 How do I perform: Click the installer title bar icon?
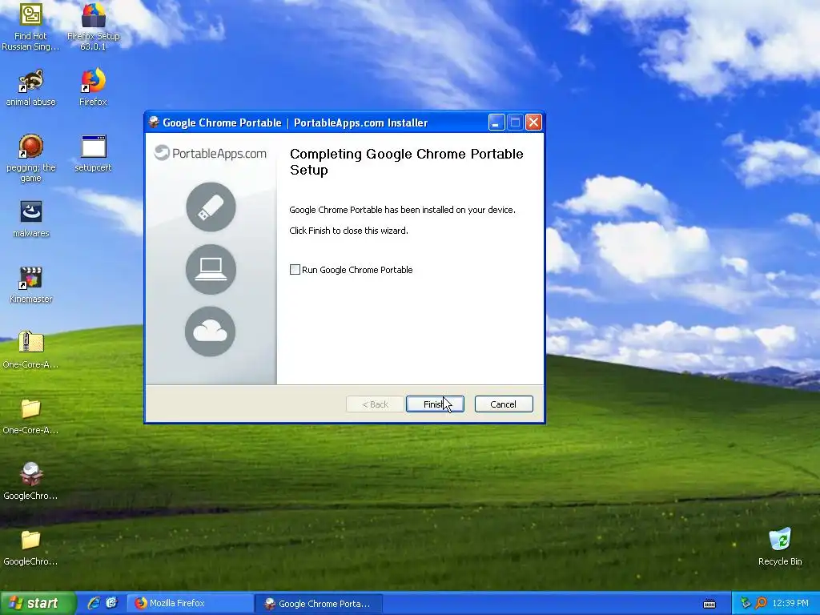pyautogui.click(x=154, y=123)
